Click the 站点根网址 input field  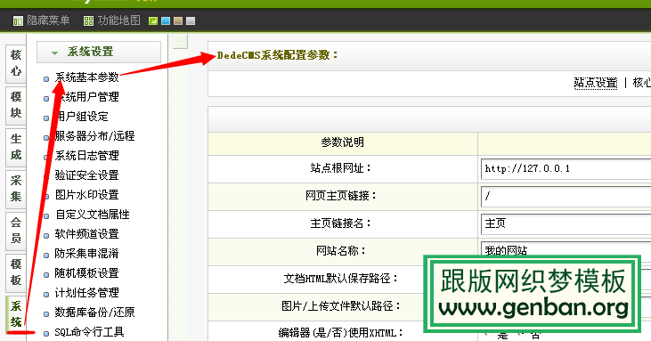[566, 168]
